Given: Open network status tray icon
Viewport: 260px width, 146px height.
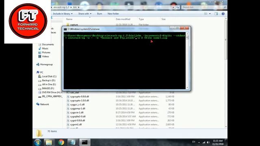Looking at the screenshot, I should (x=204, y=142).
